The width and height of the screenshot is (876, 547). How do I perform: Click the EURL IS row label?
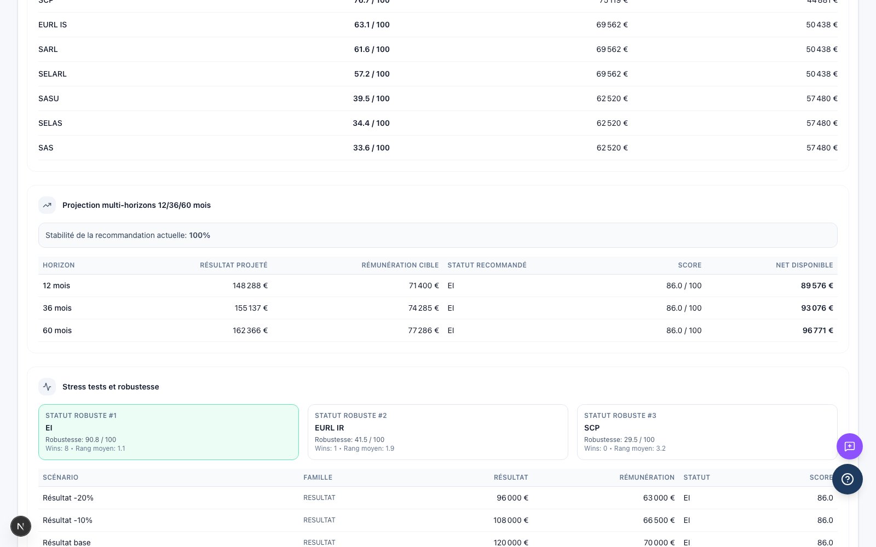(53, 25)
